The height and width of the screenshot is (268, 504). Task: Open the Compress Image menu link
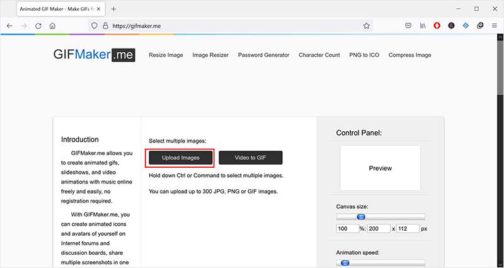tap(410, 55)
